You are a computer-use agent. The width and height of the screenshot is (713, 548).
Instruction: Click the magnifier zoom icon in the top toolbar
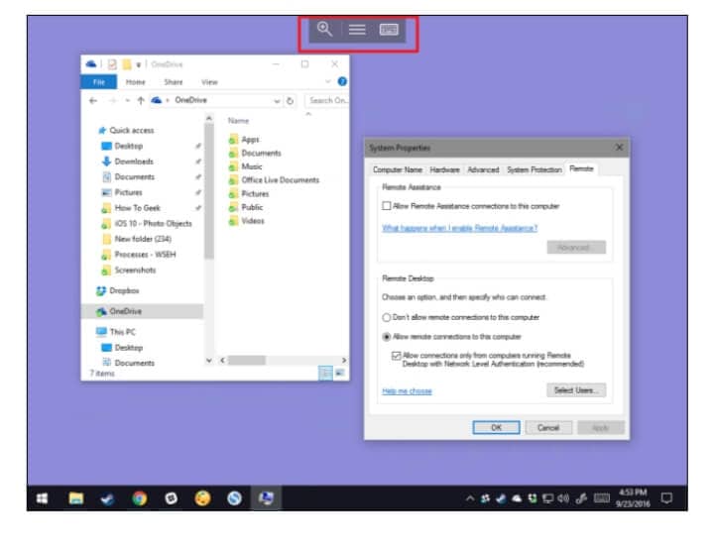pyautogui.click(x=324, y=29)
